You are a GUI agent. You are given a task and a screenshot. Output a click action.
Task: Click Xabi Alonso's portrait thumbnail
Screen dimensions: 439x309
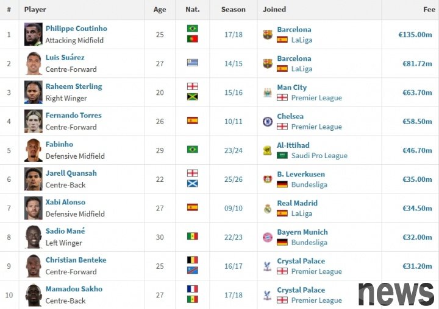coord(34,208)
